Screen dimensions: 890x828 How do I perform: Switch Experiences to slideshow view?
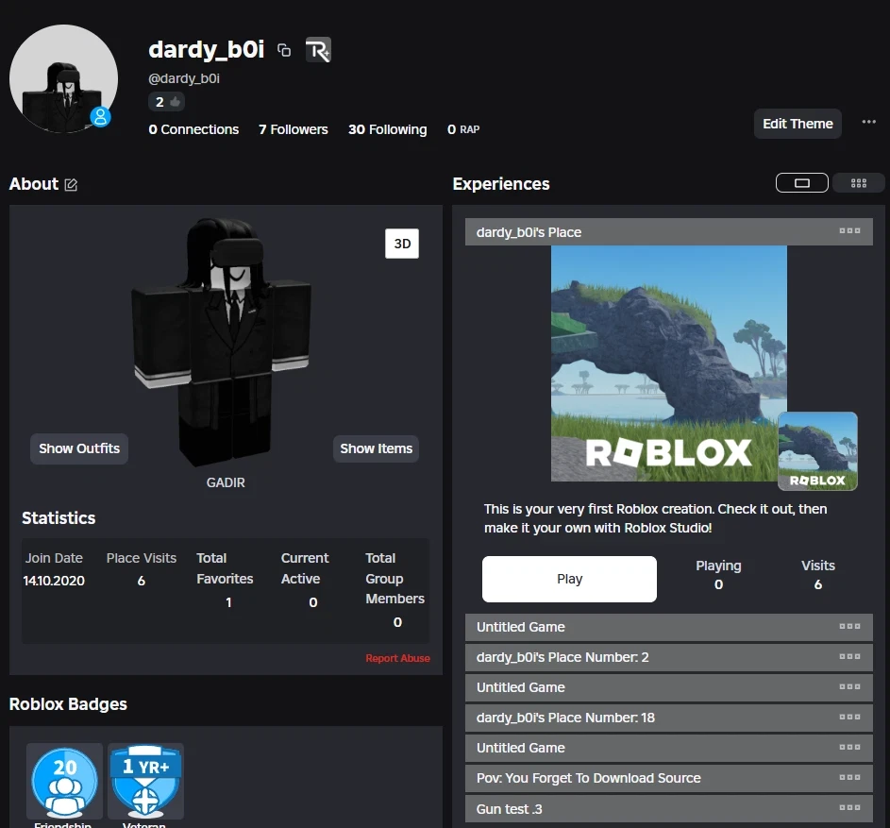pos(801,183)
